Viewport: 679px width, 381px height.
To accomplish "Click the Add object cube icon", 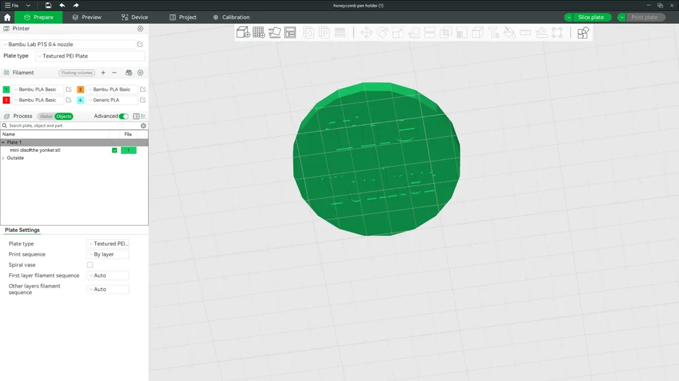I will 243,33.
